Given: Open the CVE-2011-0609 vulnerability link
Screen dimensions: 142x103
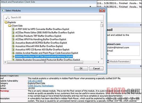Looking at the screenshot, I should pyautogui.click(x=35, y=81).
